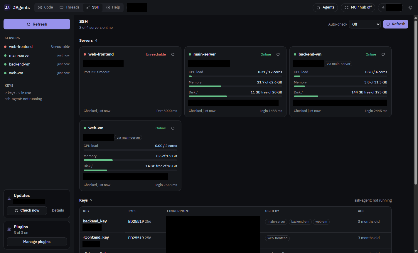Select web-frontend in the servers list
The image size is (418, 253).
pos(37,46)
